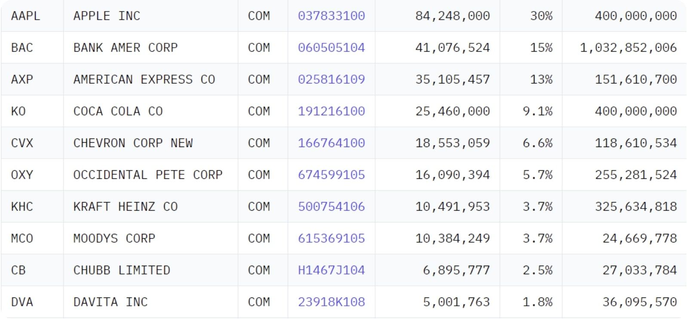
Task: Click the share count 255,281,524
Action: tap(636, 175)
